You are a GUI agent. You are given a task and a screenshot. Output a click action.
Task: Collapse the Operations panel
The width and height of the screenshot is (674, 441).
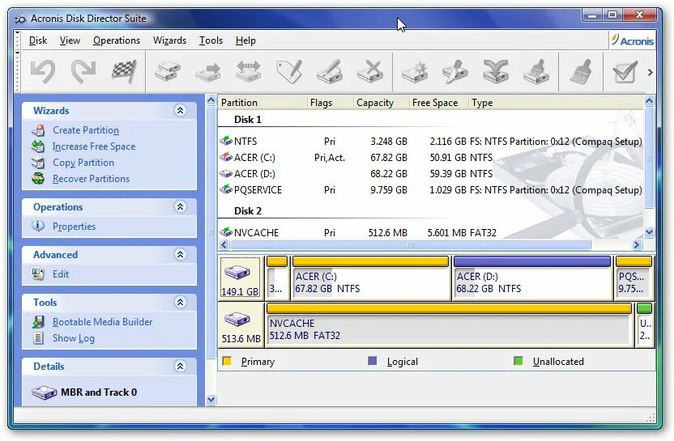pos(180,207)
